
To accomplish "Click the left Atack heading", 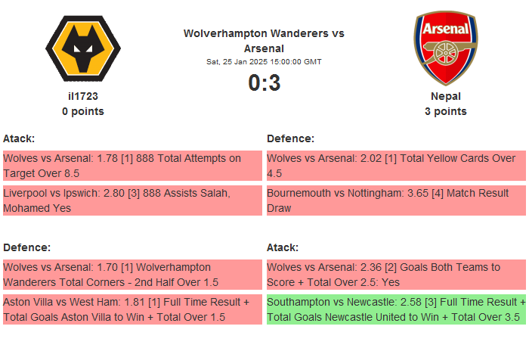I will 19,138.
